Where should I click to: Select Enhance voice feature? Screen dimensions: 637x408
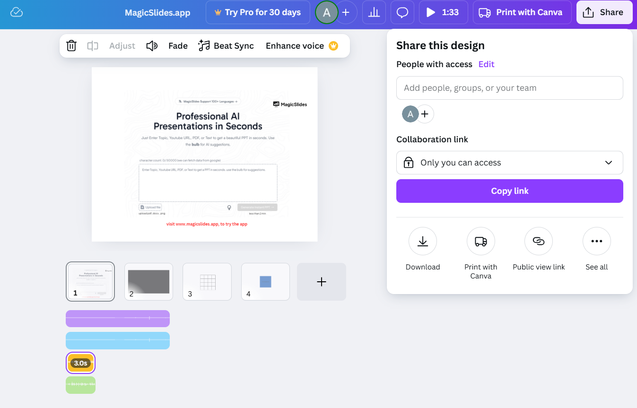click(302, 46)
